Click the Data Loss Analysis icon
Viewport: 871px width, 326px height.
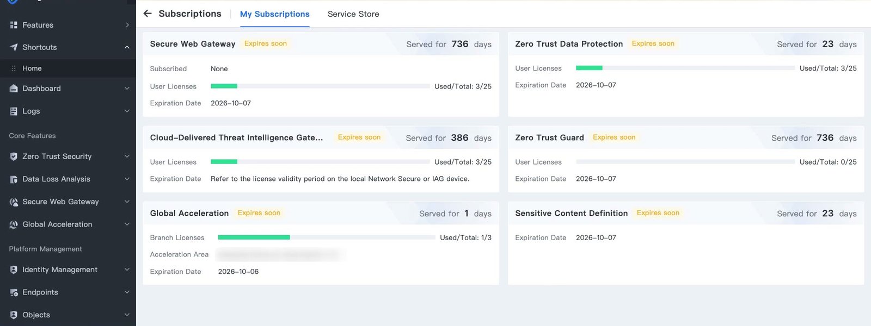(x=14, y=179)
